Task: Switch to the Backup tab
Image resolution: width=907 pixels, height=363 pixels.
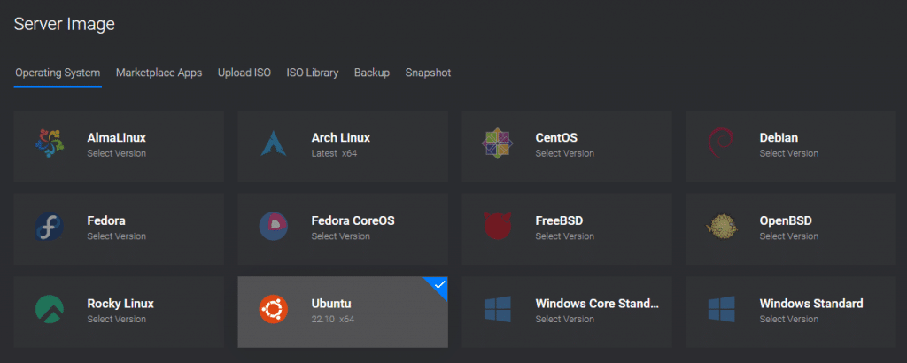Action: [x=372, y=73]
